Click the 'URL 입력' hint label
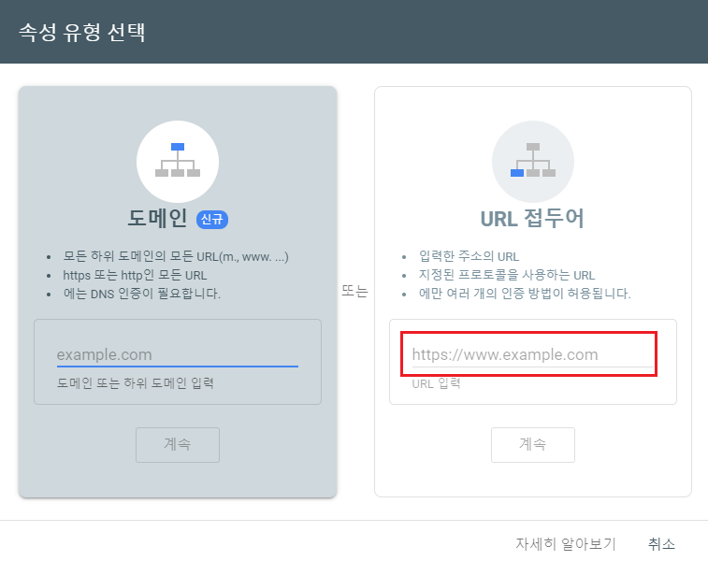This screenshot has width=708, height=561. 436,383
